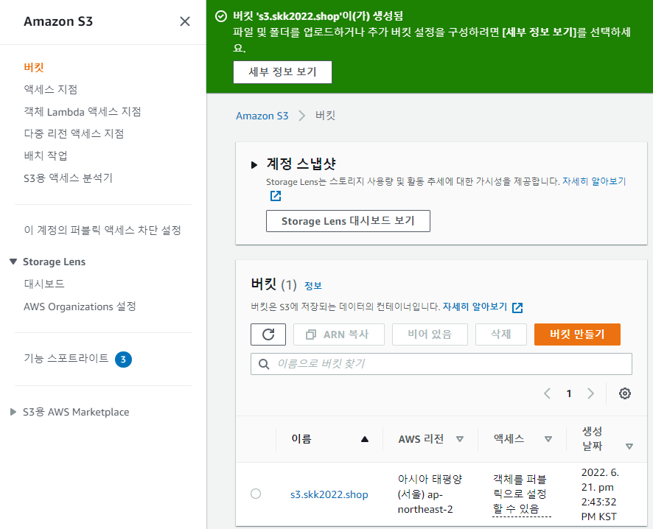Click Amazon S3 breadcrumb link

coord(262,116)
